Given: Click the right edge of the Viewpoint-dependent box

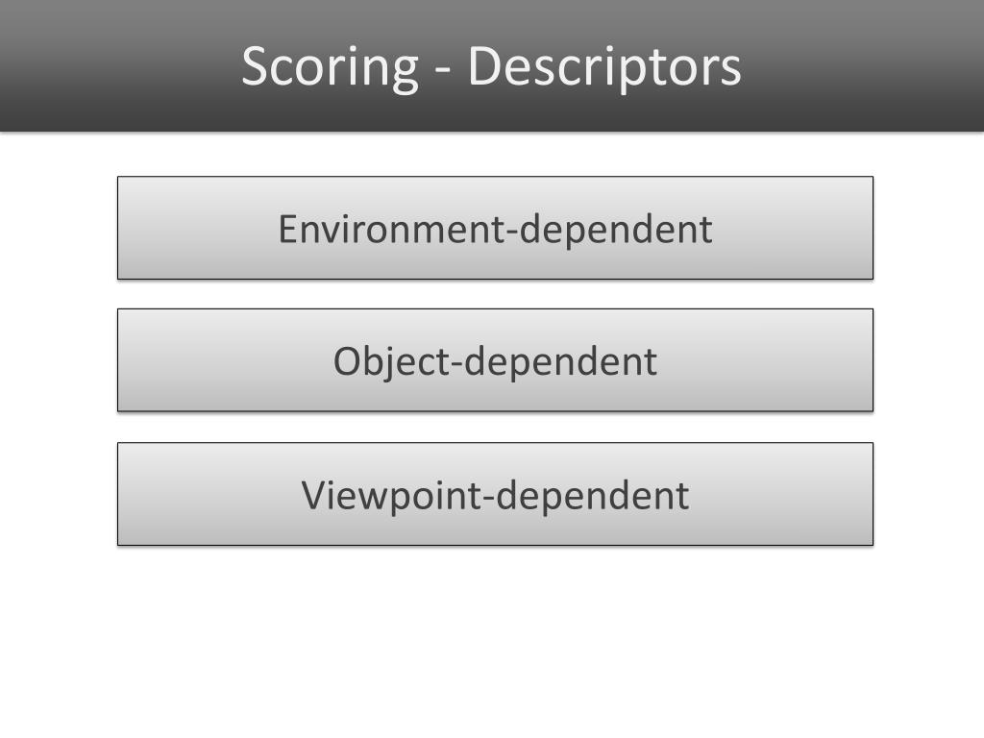Looking at the screenshot, I should pos(873,494).
